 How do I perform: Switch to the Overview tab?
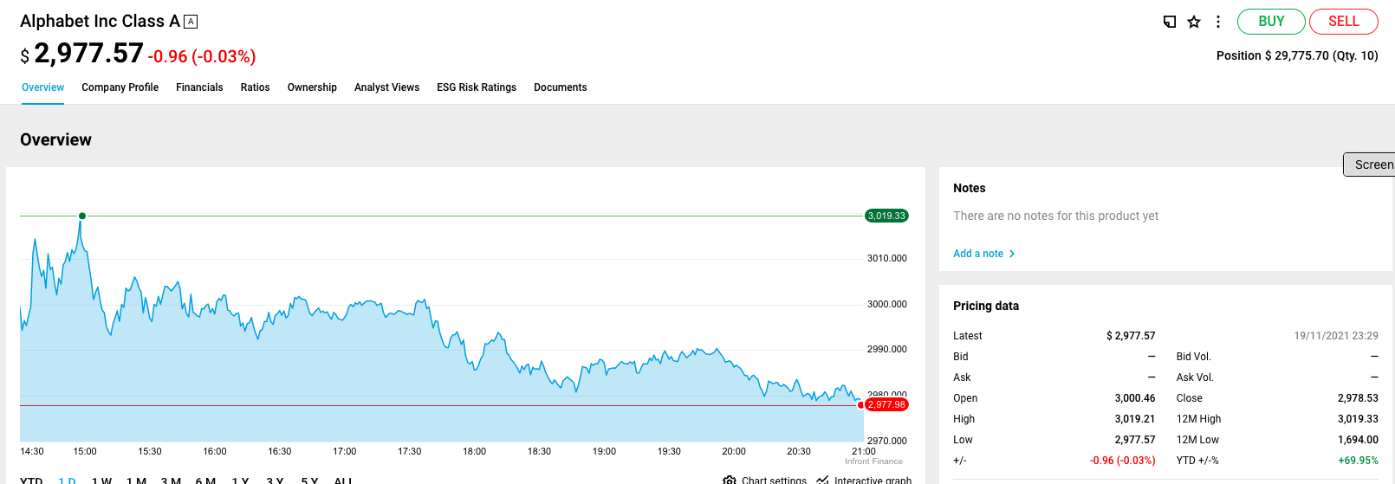(42, 87)
